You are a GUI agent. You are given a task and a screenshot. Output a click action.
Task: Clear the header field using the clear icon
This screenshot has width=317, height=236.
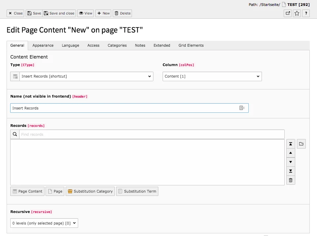coord(242,108)
